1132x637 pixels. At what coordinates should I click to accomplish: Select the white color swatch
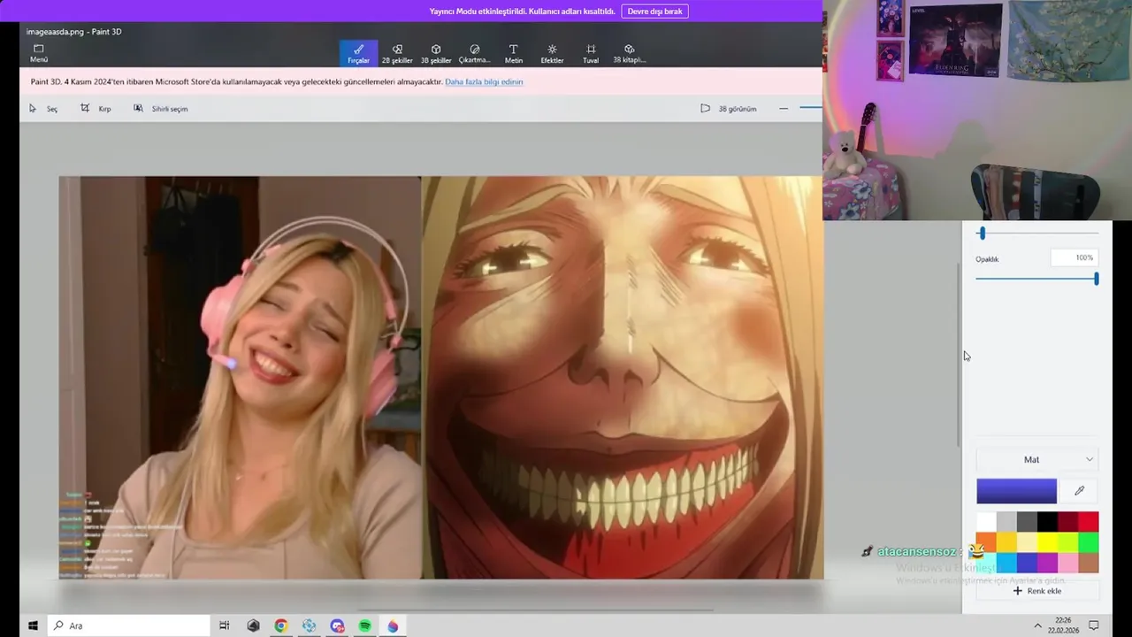pyautogui.click(x=986, y=521)
